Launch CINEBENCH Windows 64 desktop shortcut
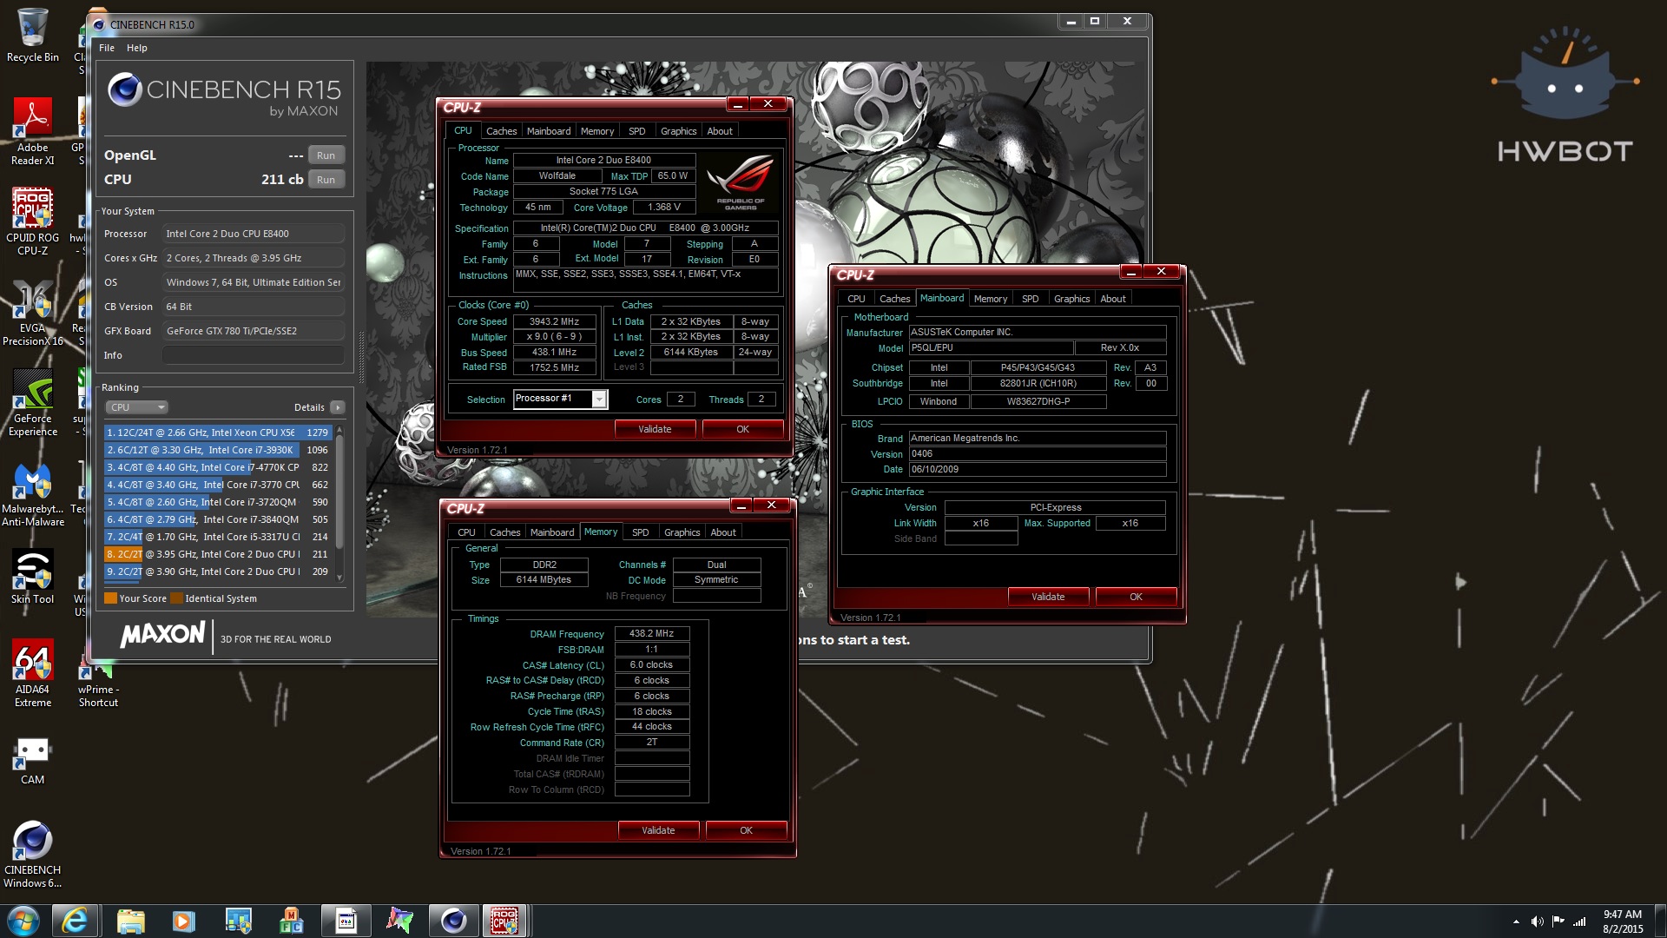This screenshot has height=938, width=1667. [32, 855]
